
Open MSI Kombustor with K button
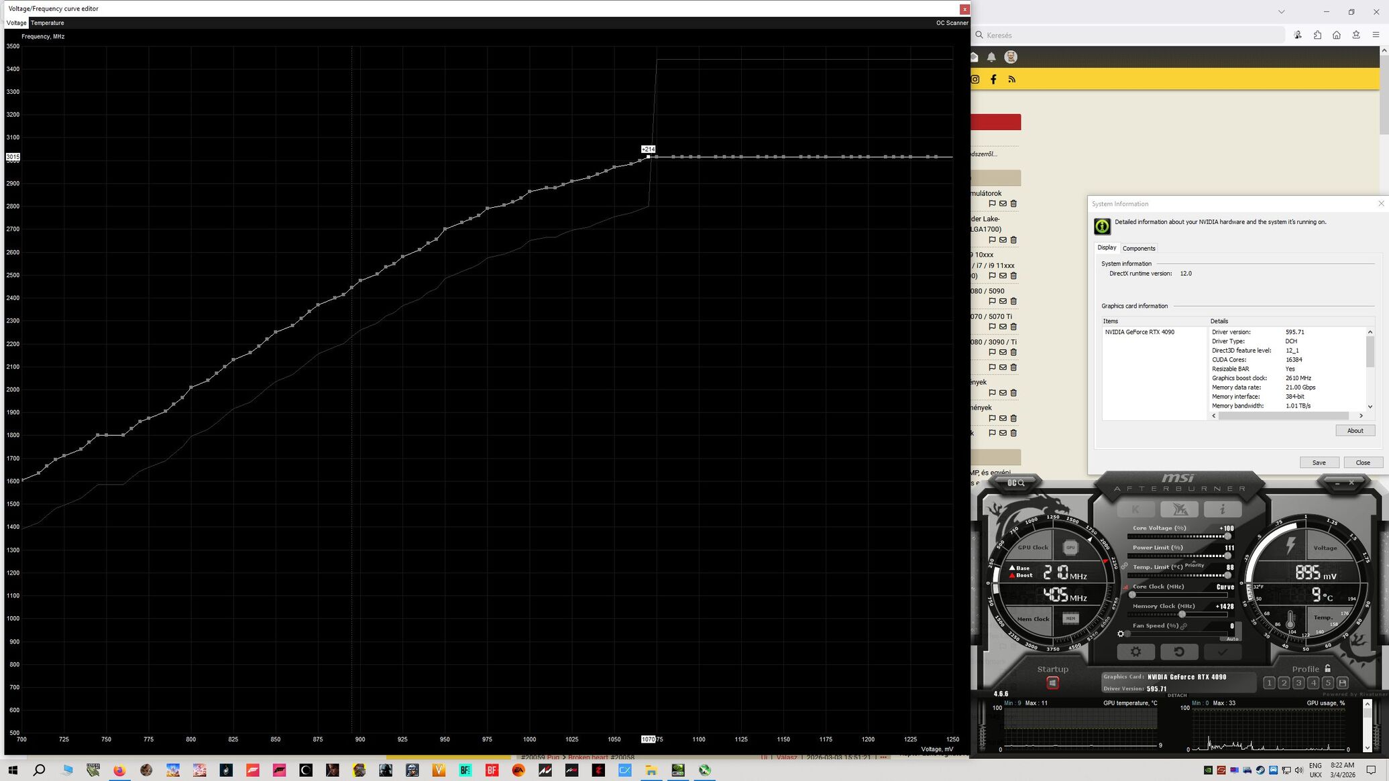click(1135, 509)
